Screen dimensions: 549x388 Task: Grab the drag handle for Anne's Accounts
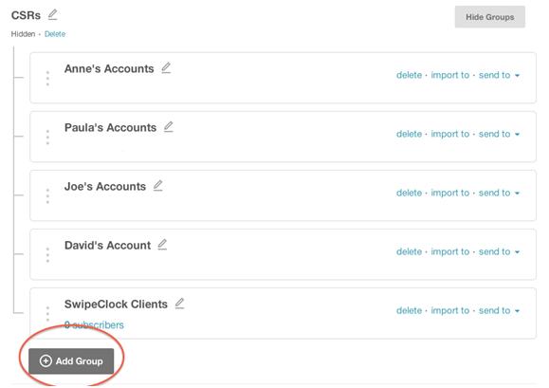[x=47, y=78]
